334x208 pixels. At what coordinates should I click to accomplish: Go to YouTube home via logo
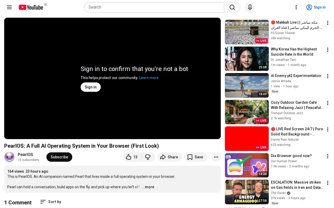coord(31,7)
